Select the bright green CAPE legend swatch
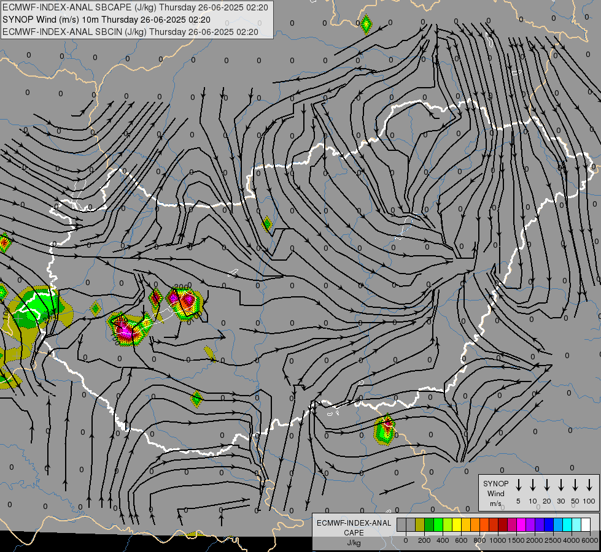The image size is (601, 552). (438, 524)
